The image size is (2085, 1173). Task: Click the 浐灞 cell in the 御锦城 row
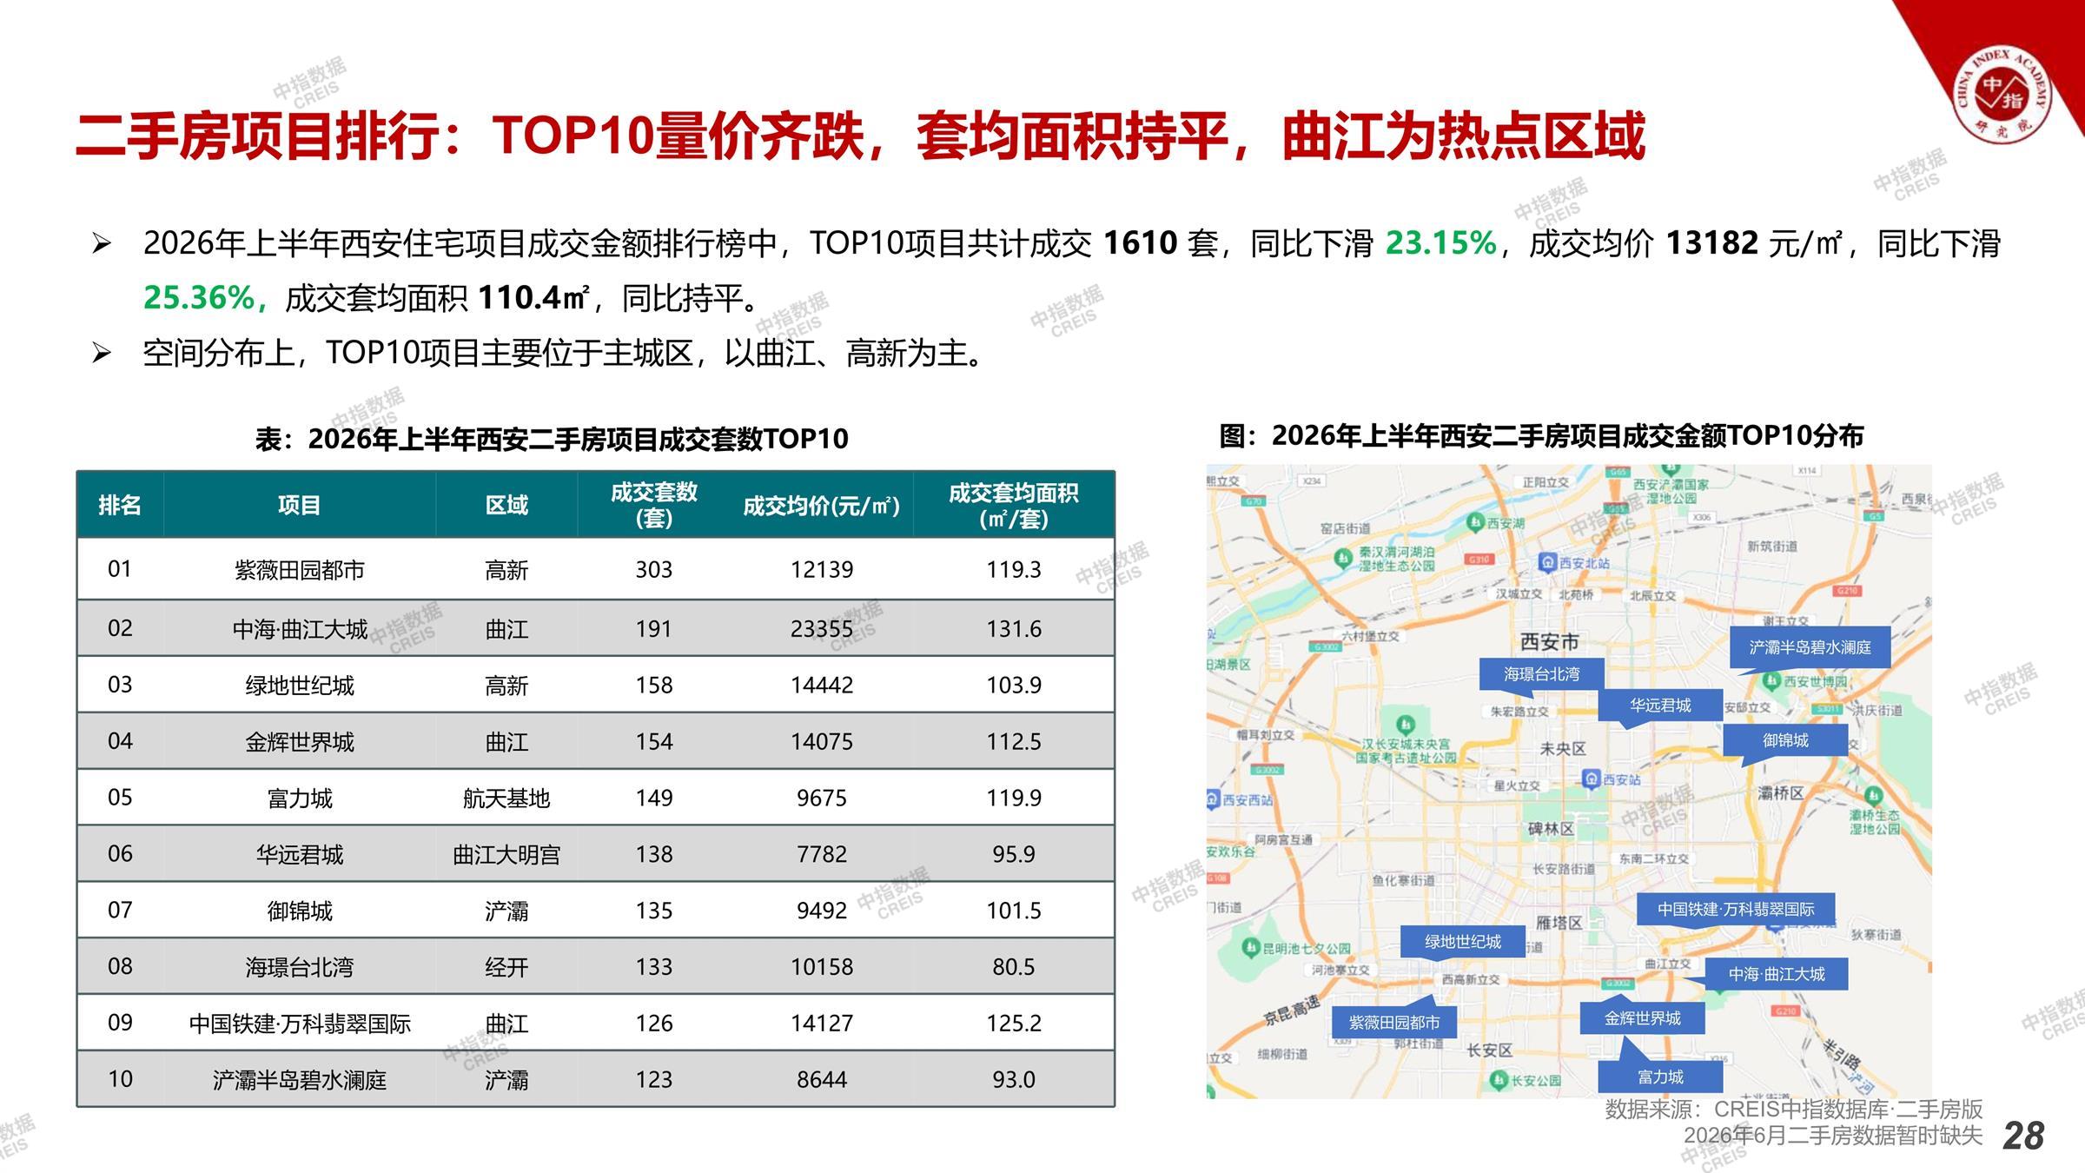point(506,911)
